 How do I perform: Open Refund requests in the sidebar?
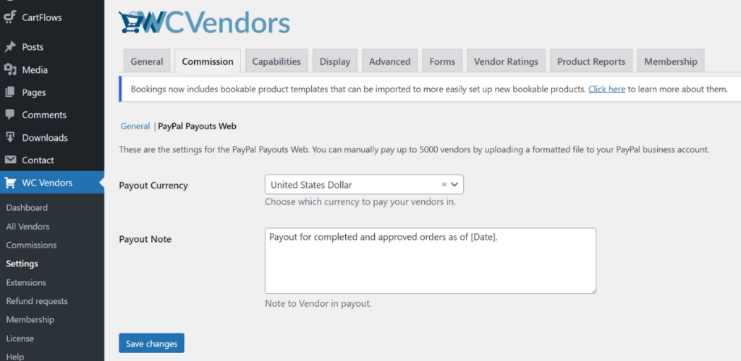37,301
